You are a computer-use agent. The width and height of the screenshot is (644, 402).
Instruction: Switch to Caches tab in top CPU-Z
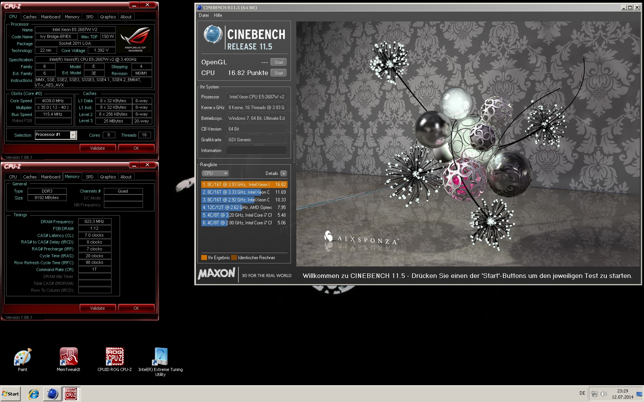[x=30, y=17]
